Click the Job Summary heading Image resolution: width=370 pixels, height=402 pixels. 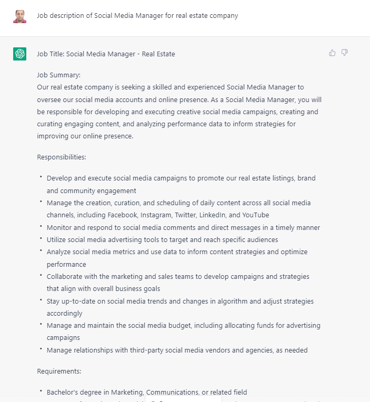coord(58,75)
